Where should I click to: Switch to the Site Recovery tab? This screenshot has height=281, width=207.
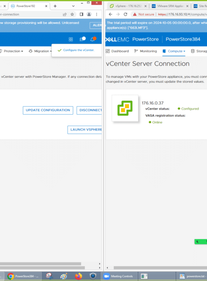click(200, 6)
